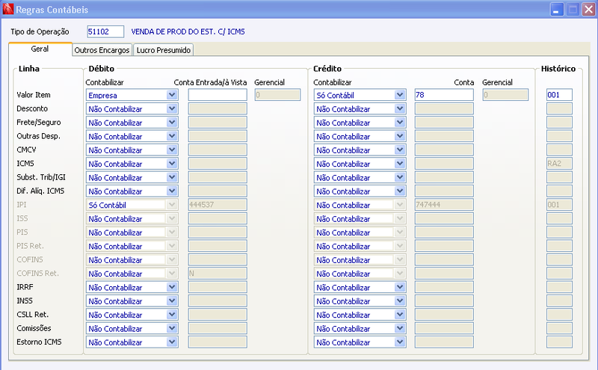Expand Crédito dropdown for INSS row

[x=400, y=301]
